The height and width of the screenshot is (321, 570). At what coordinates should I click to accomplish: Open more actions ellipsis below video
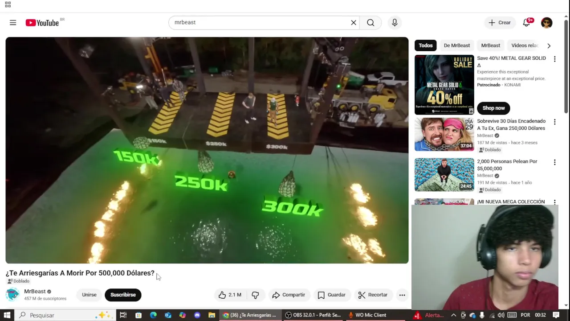(402, 295)
